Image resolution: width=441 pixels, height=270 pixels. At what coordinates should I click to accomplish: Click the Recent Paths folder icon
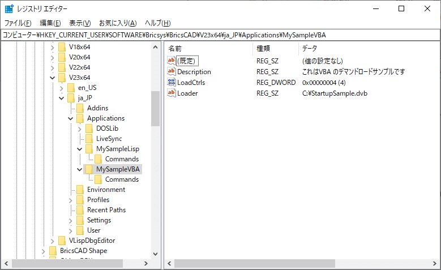click(x=80, y=210)
